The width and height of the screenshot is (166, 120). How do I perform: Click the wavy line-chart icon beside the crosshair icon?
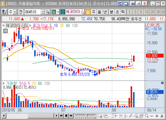click(x=121, y=116)
